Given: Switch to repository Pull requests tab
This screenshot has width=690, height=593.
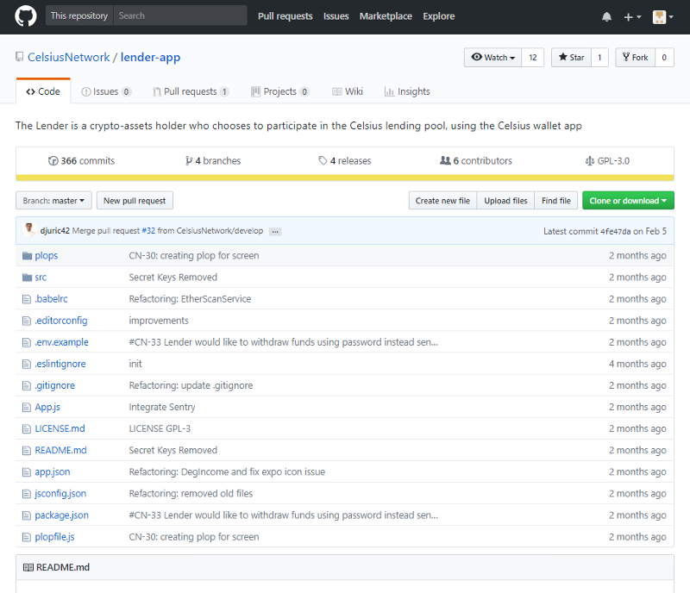Looking at the screenshot, I should click(191, 91).
